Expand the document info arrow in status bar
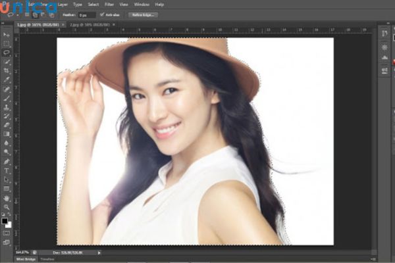Screen dimensions: 395x263 tap(99, 252)
